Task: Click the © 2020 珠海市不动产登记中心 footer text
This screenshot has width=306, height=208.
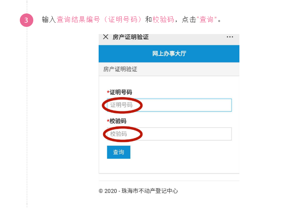Action: 138,191
